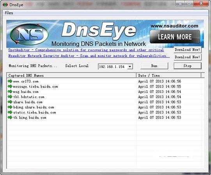Image resolution: width=211 pixels, height=175 pixels.
Task: Click the timestamp April 07 2013 14:06:56
Action: coord(160,81)
